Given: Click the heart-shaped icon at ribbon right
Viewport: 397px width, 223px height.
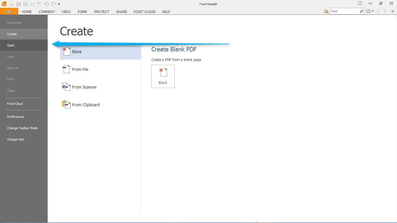Looking at the screenshot, I should tap(393, 11).
